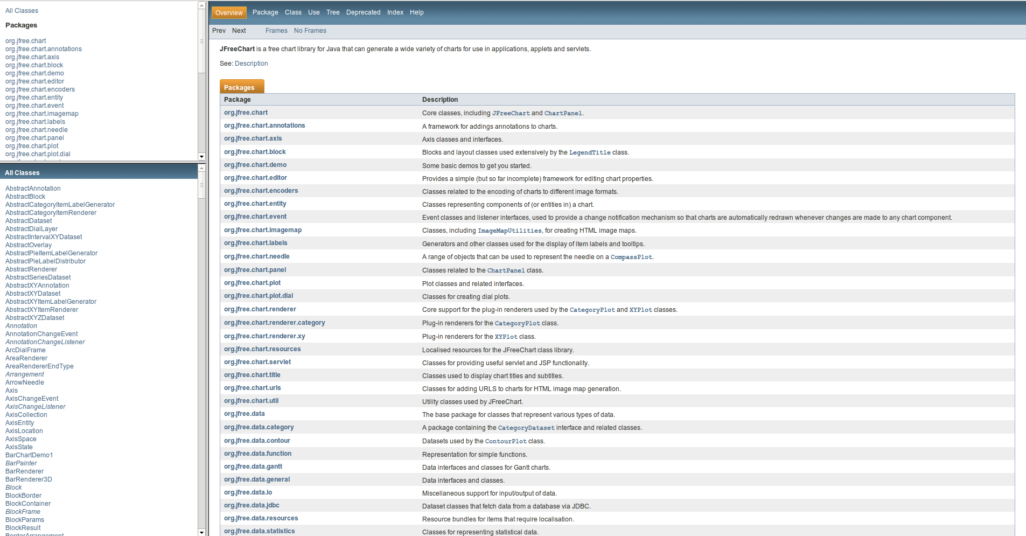Click All Classes frame scroll down arrow
This screenshot has width=1026, height=536.
[201, 532]
